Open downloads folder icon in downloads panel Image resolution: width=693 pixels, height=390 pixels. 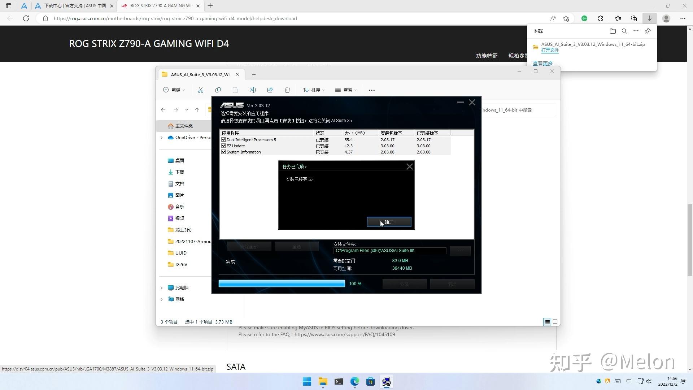[x=613, y=31]
